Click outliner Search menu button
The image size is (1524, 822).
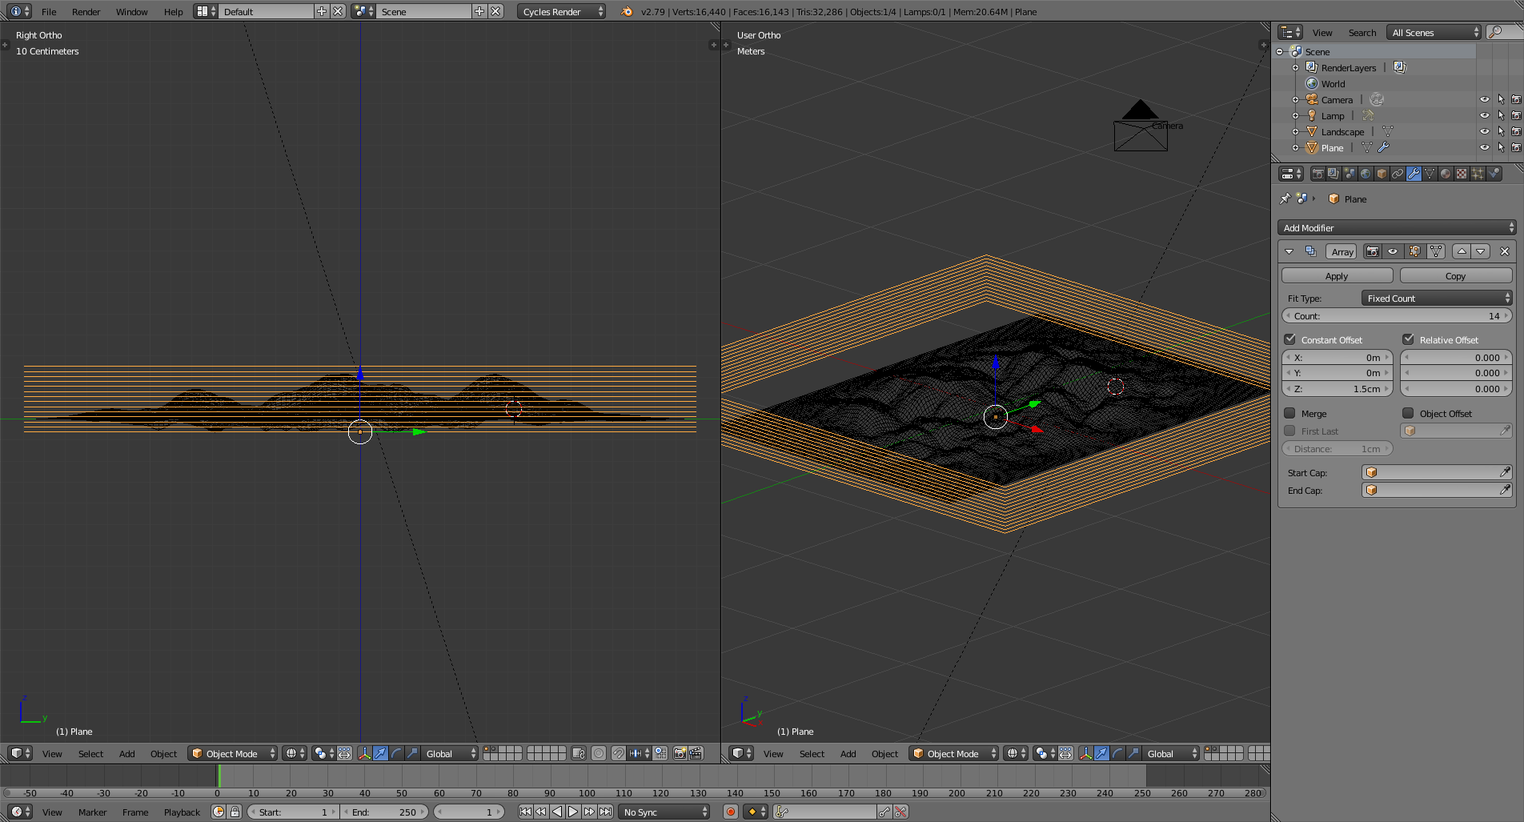[x=1362, y=32]
